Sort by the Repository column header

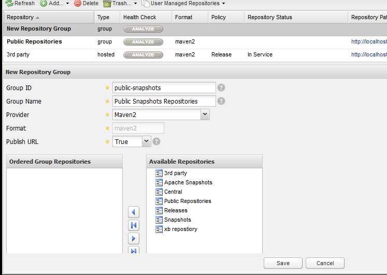click(x=49, y=17)
